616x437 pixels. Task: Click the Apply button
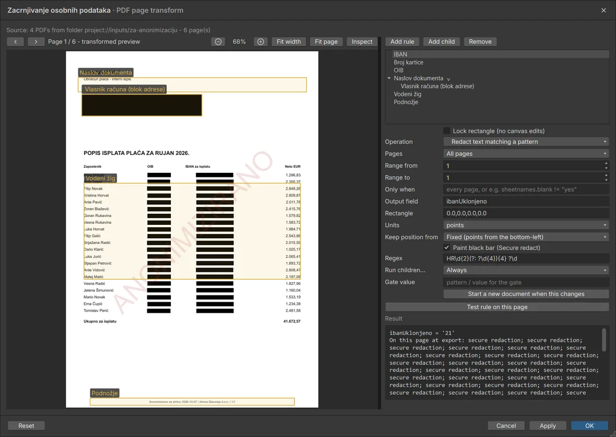click(548, 426)
